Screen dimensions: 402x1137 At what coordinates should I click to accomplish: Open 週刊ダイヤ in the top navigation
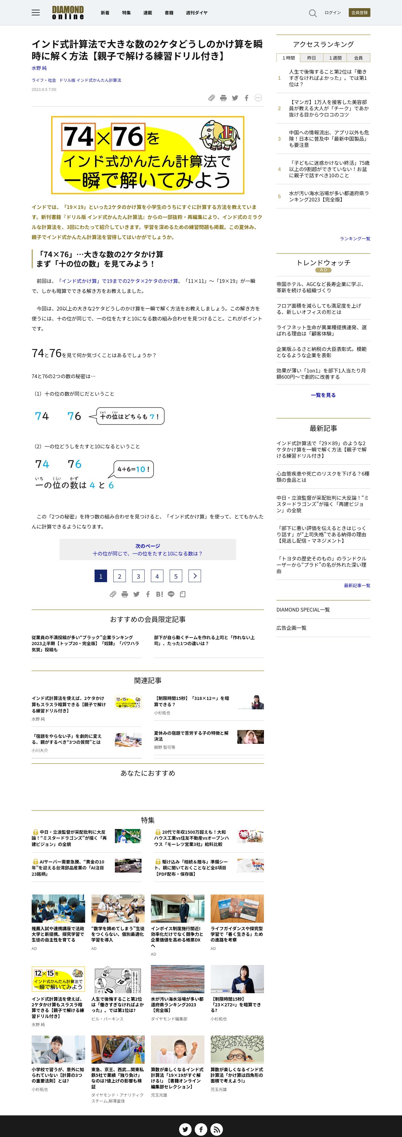[196, 13]
